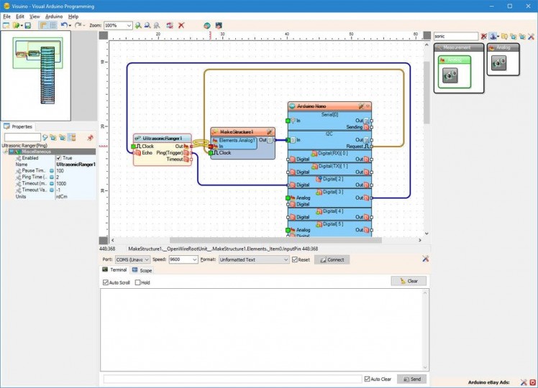
Task: Clear the component search filter icon
Action: [484, 36]
